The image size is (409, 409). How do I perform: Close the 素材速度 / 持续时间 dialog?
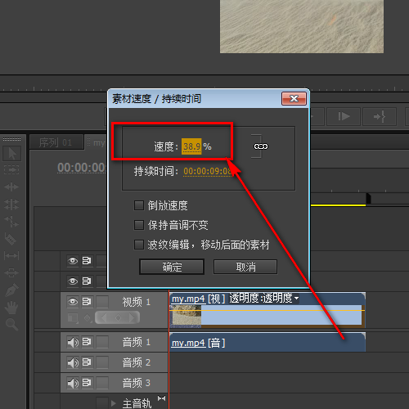click(x=294, y=98)
